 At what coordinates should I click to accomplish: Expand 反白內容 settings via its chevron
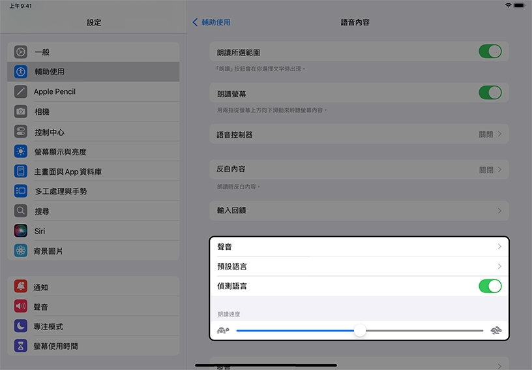(x=499, y=170)
